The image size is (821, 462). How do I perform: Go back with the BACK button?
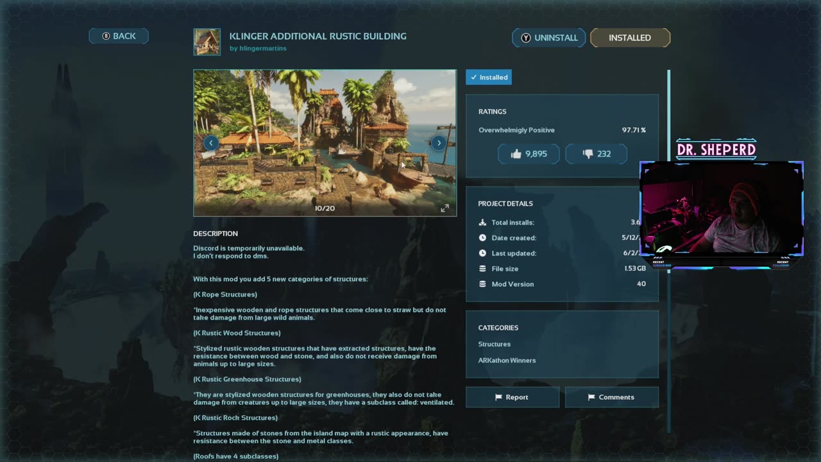click(119, 36)
